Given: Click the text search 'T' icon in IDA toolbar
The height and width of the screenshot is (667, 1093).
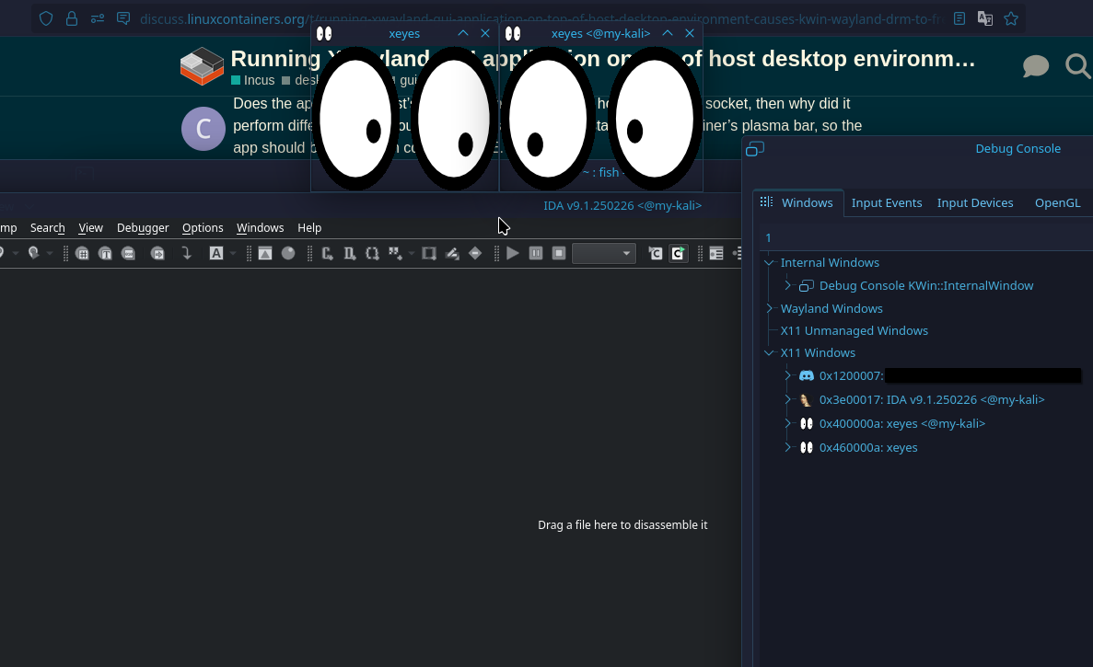Looking at the screenshot, I should [x=105, y=253].
